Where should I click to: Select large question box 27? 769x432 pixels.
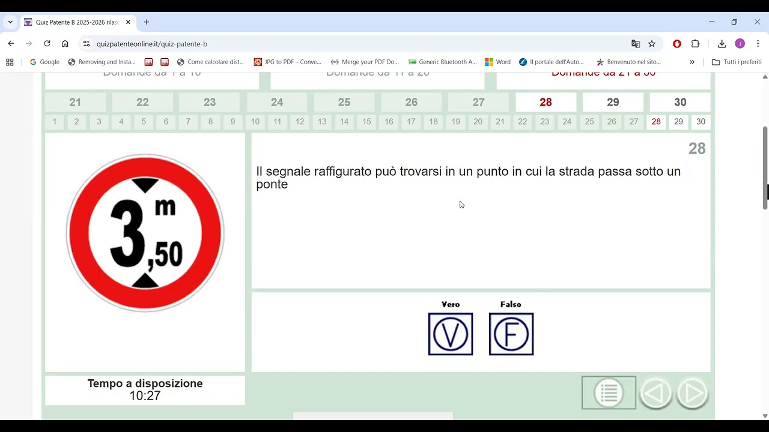pos(478,102)
